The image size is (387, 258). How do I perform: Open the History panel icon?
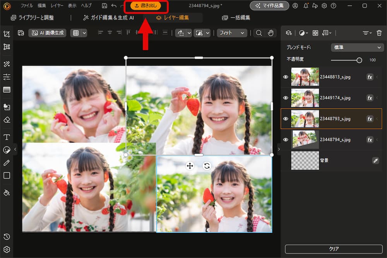click(x=7, y=237)
